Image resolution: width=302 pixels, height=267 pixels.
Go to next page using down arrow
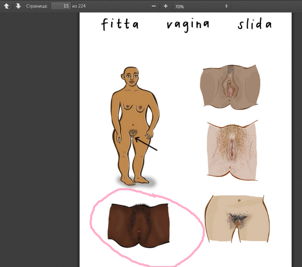[x=18, y=6]
